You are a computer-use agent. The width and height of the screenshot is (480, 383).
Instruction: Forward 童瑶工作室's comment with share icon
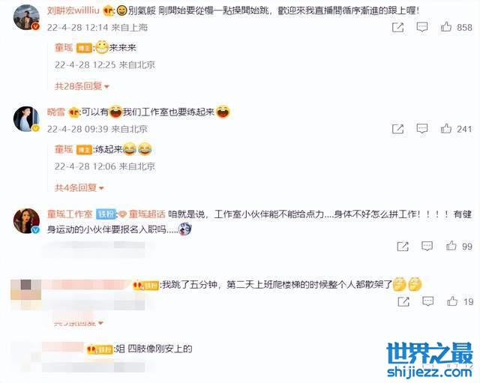pos(403,246)
